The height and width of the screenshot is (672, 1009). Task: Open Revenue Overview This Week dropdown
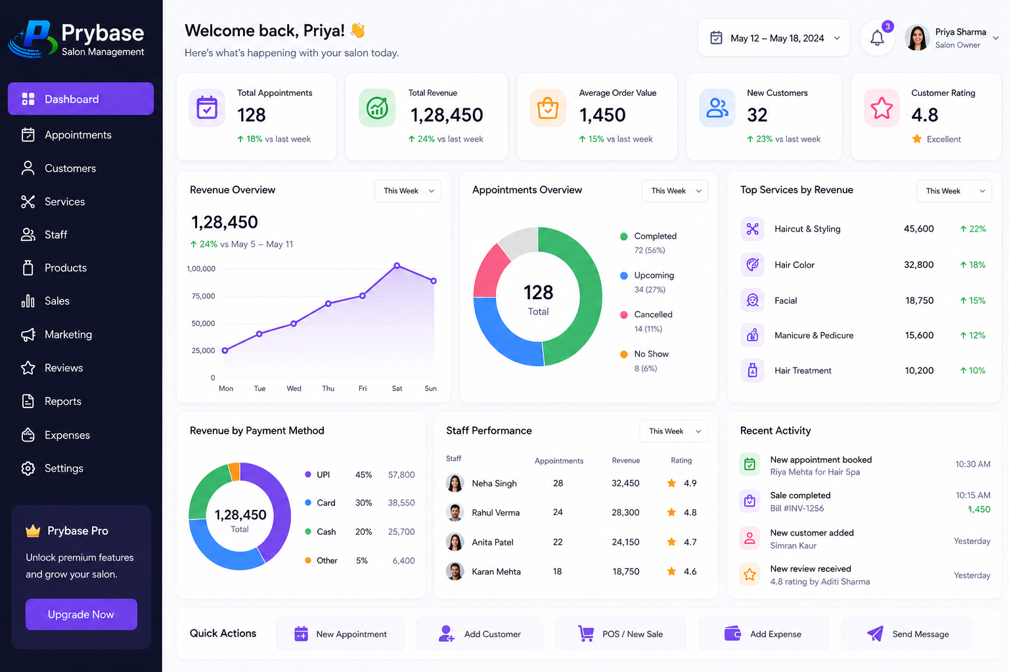[x=408, y=191]
